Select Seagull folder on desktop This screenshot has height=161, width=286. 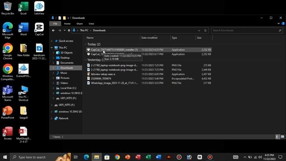(23, 112)
